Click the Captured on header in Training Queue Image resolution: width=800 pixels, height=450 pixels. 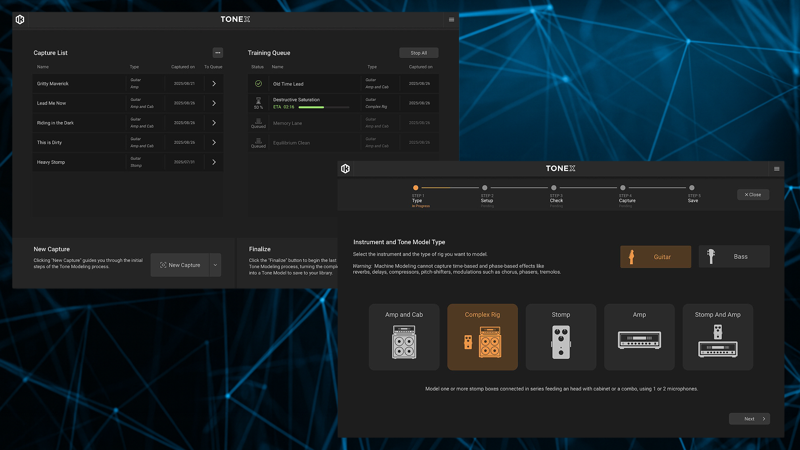pos(420,67)
